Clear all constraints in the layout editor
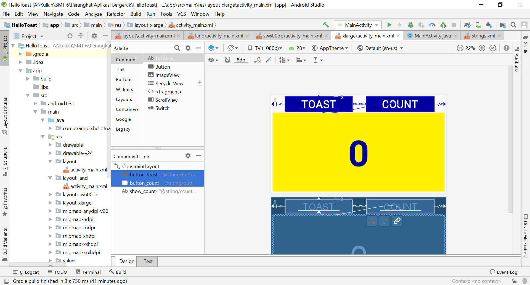This screenshot has height=285, width=530. (x=258, y=60)
